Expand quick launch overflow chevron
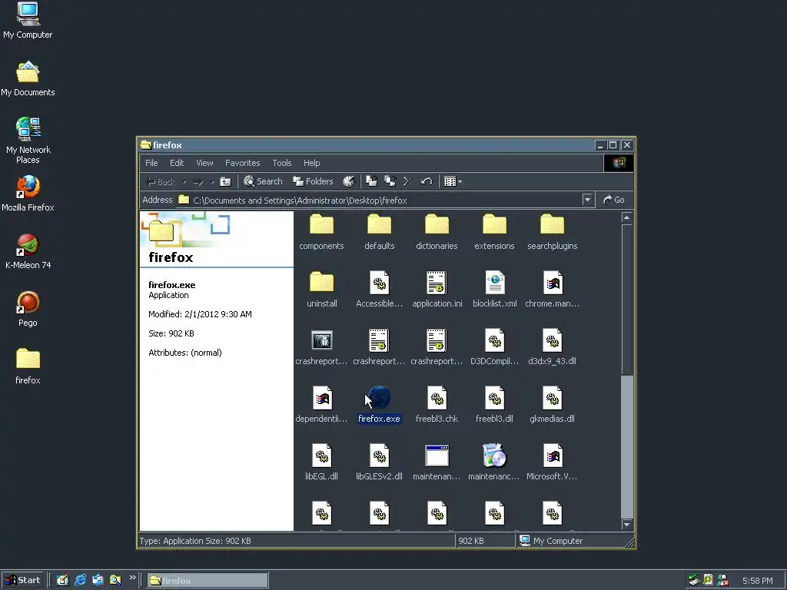The width and height of the screenshot is (787, 590). pos(132,578)
